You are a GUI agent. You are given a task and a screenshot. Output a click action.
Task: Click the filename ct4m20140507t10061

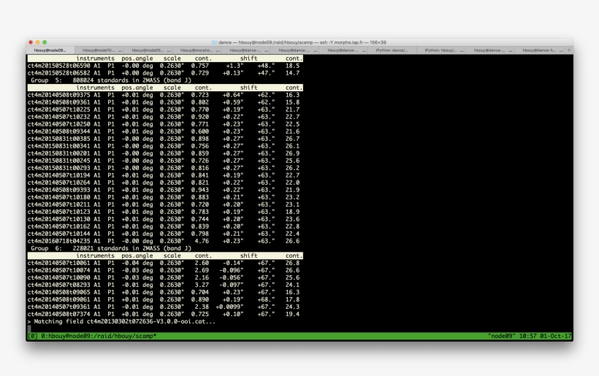[x=59, y=263]
